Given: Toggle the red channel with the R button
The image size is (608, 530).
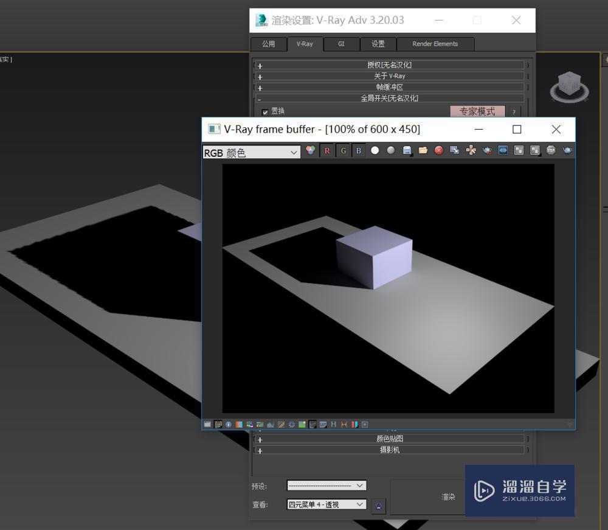Looking at the screenshot, I should tap(327, 150).
